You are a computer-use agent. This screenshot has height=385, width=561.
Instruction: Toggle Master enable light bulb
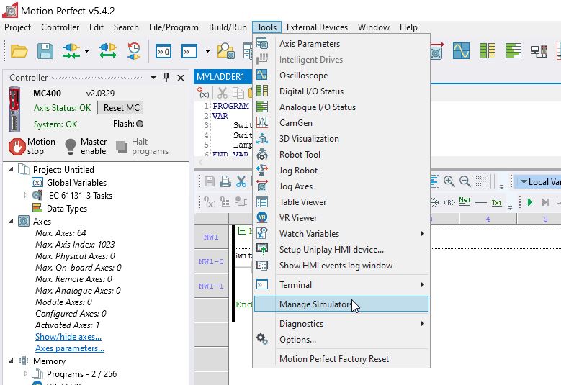(71, 147)
